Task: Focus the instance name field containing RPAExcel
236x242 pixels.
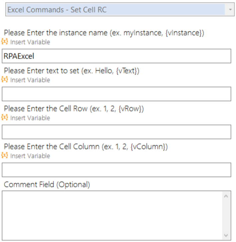Action: click(x=117, y=56)
